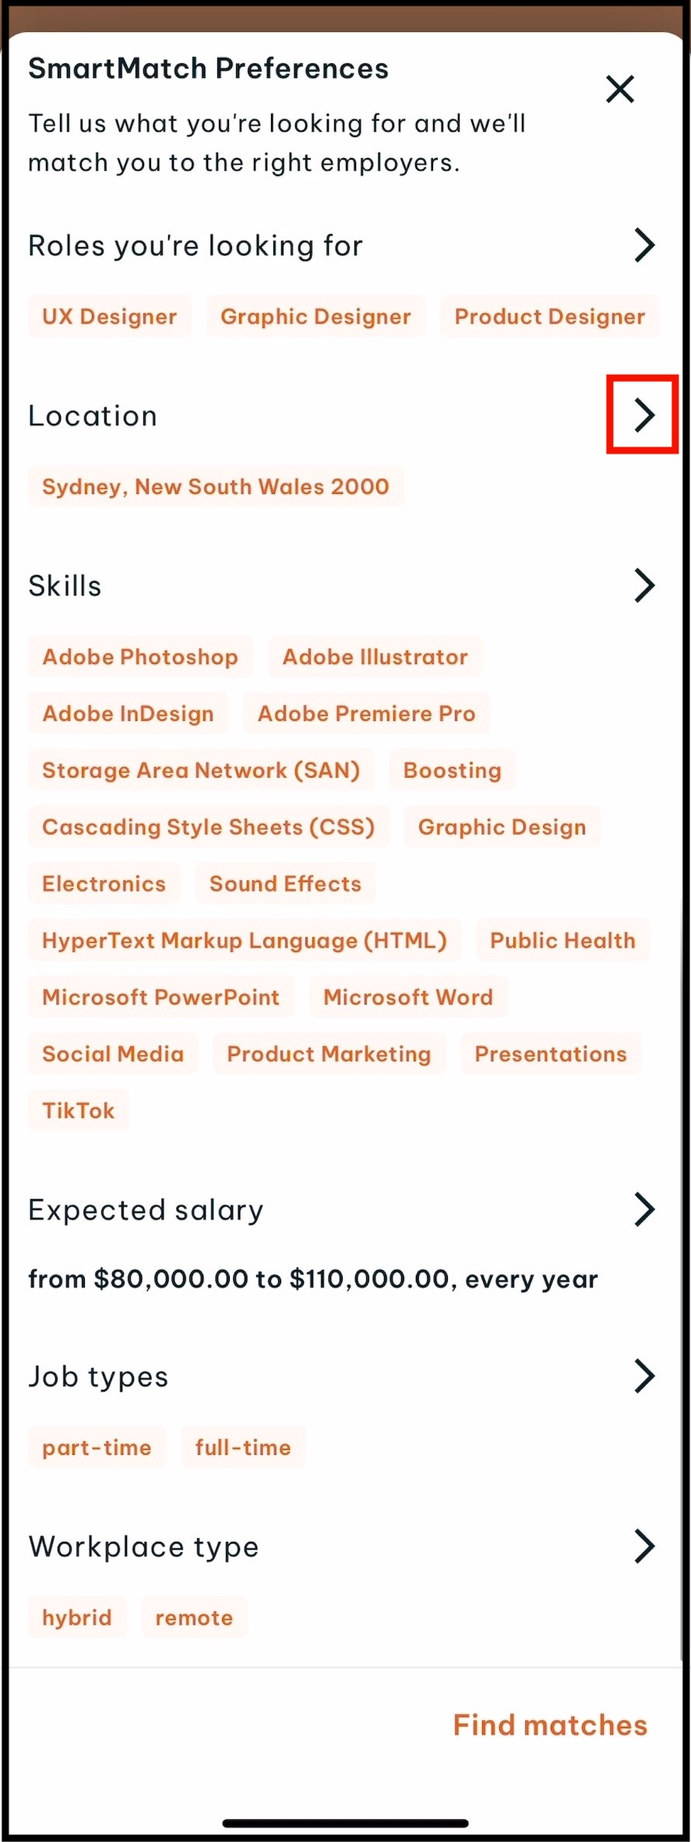Open the Skills editor chevron
This screenshot has width=691, height=1842.
(x=643, y=585)
